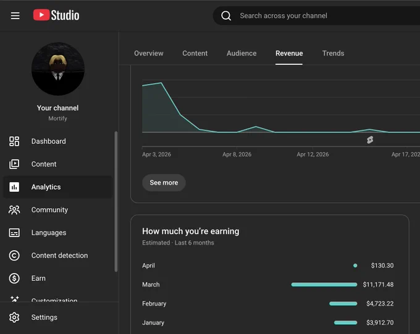Select the Content analytics tab
Image resolution: width=420 pixels, height=334 pixels.
tap(195, 53)
